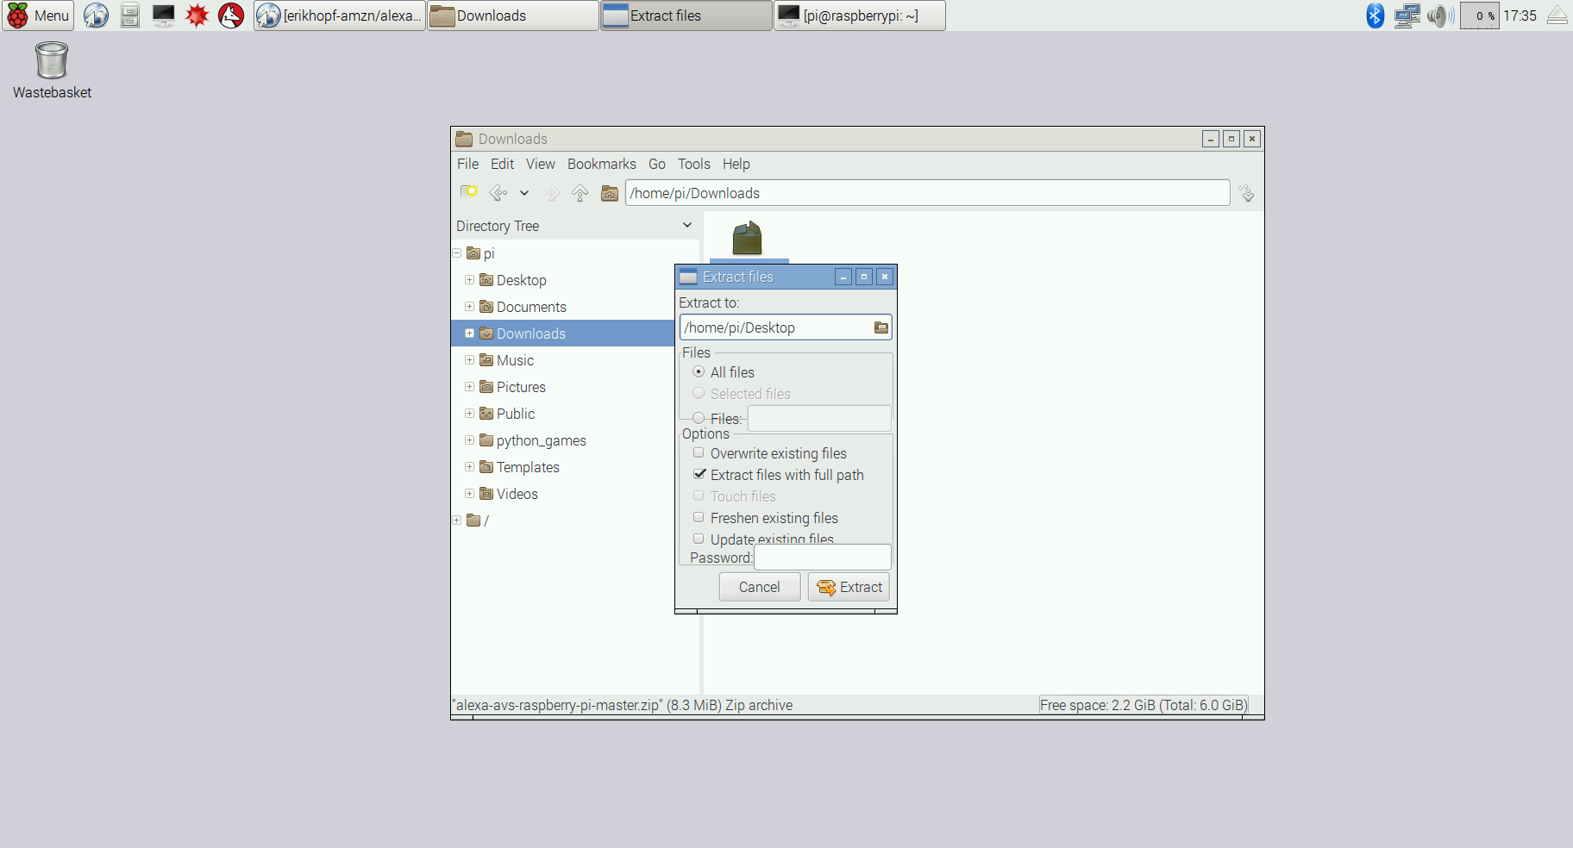
Task: Go forward using the right arrow toolbar icon
Action: 551,193
